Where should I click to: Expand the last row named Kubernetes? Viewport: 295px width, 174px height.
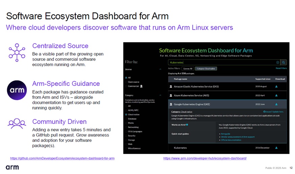coord(227,148)
